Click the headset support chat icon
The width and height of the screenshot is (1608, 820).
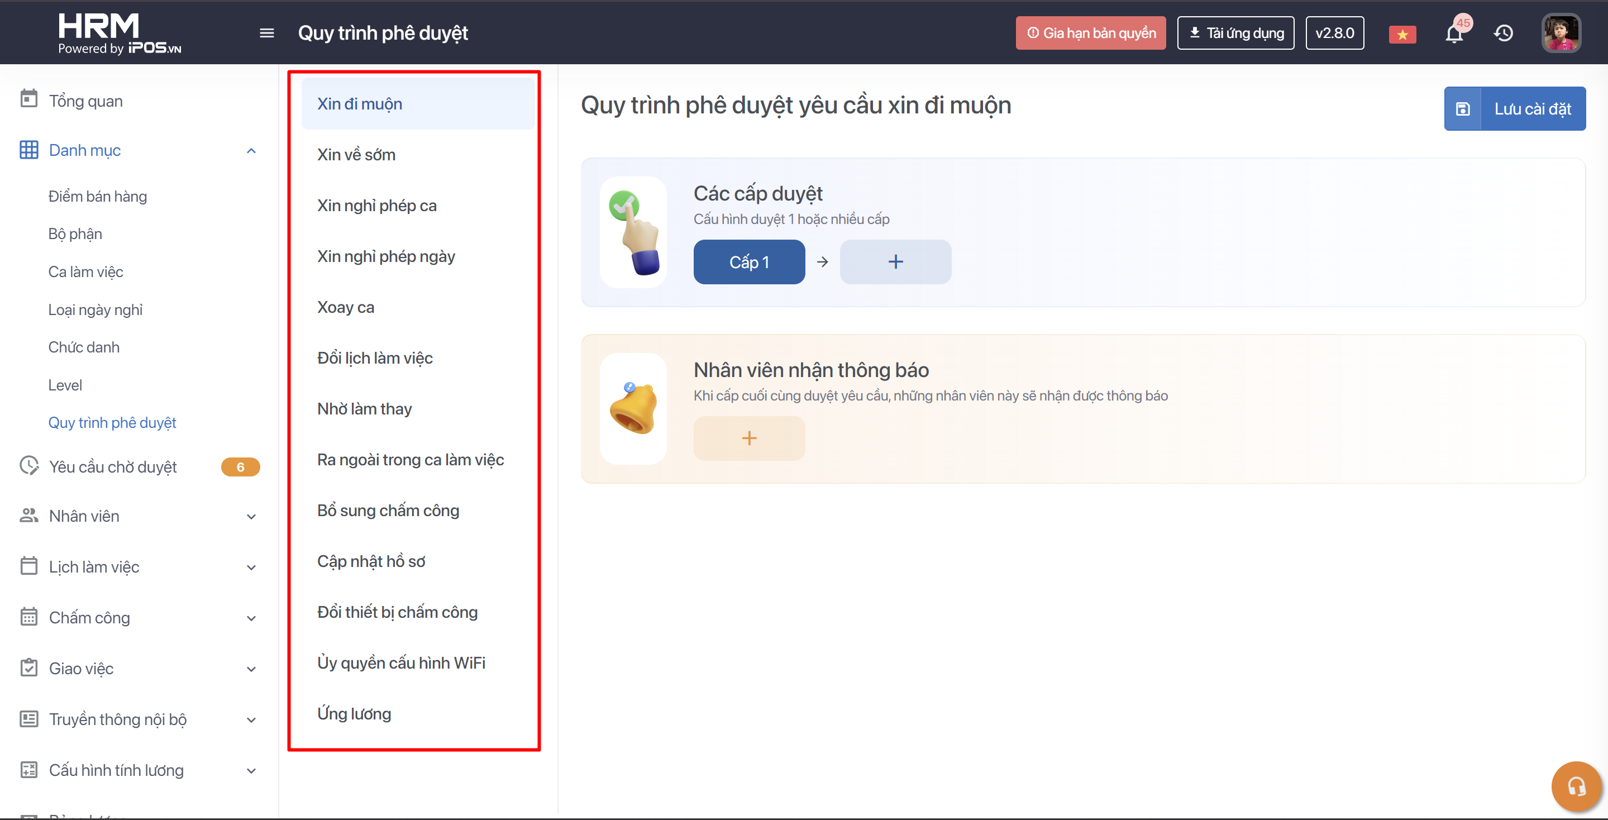click(x=1576, y=786)
